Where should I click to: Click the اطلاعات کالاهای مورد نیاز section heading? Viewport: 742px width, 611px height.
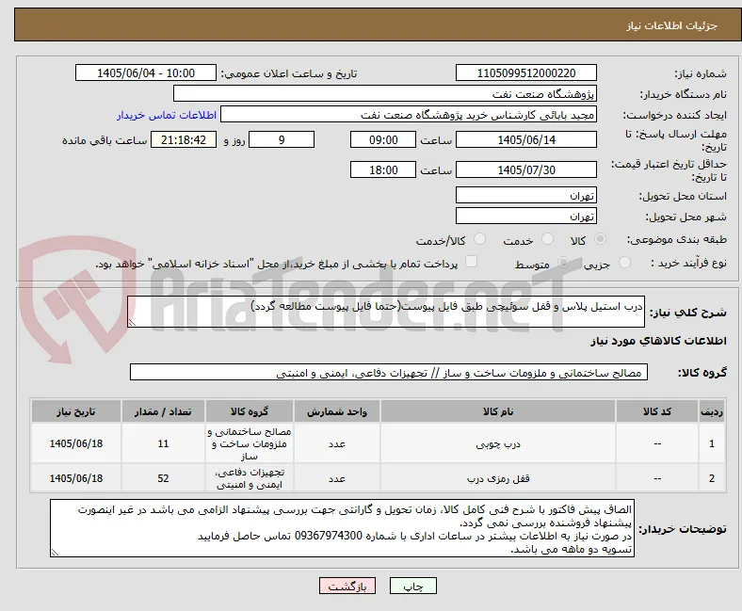click(658, 341)
